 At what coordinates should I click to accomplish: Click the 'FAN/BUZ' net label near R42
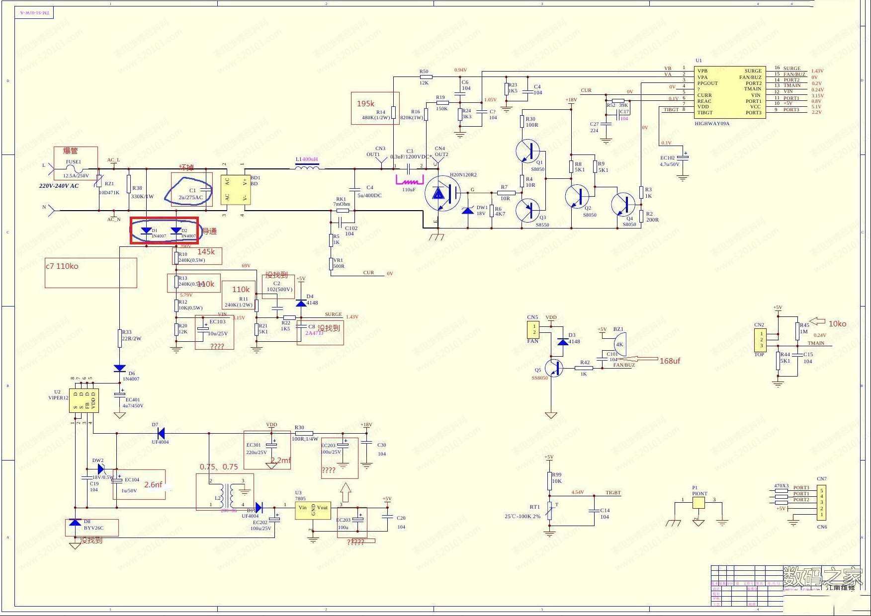[624, 365]
